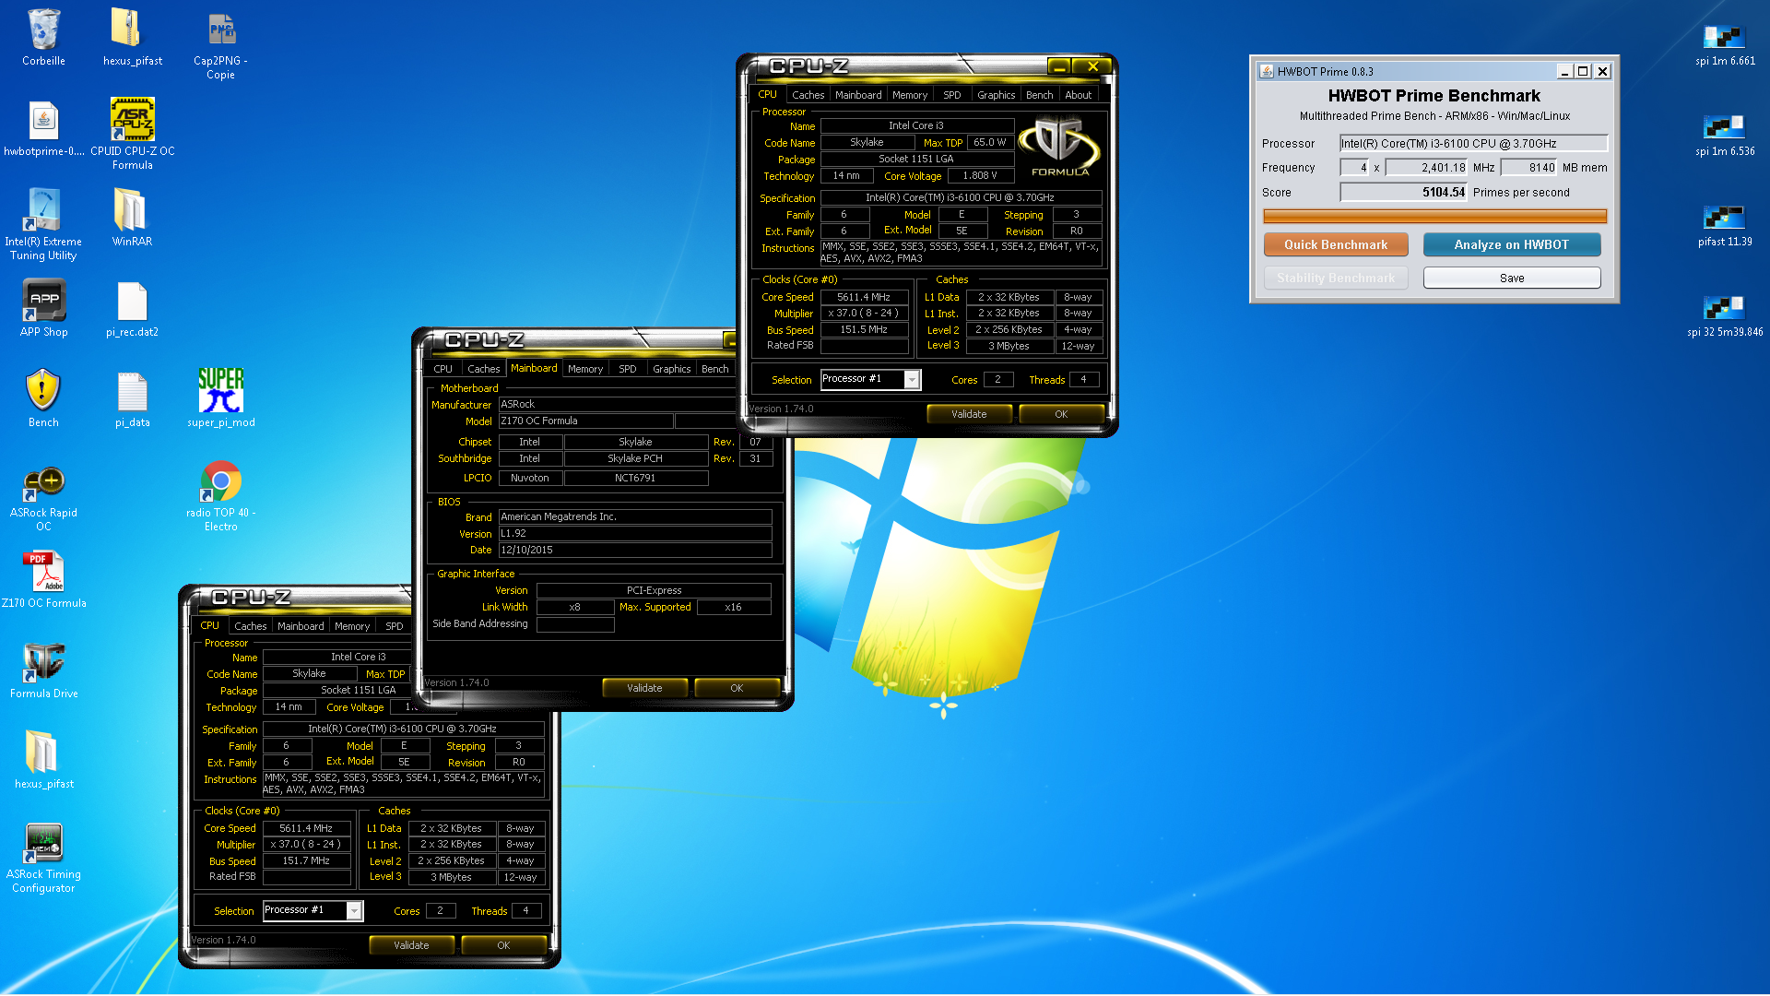
Task: Minimize the top CPU-Z window
Action: pyautogui.click(x=1059, y=66)
